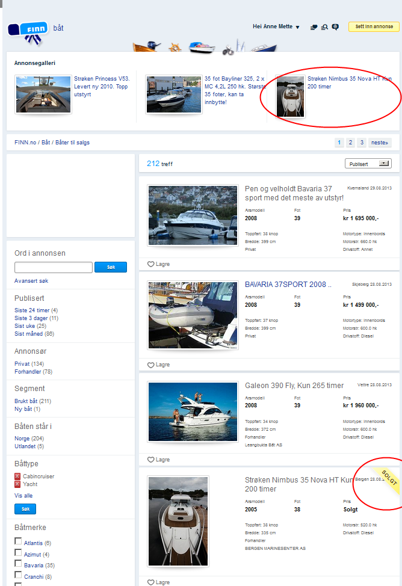The height and width of the screenshot is (586, 402).
Task: Check the Azimut brand checkbox
Action: pyautogui.click(x=18, y=552)
